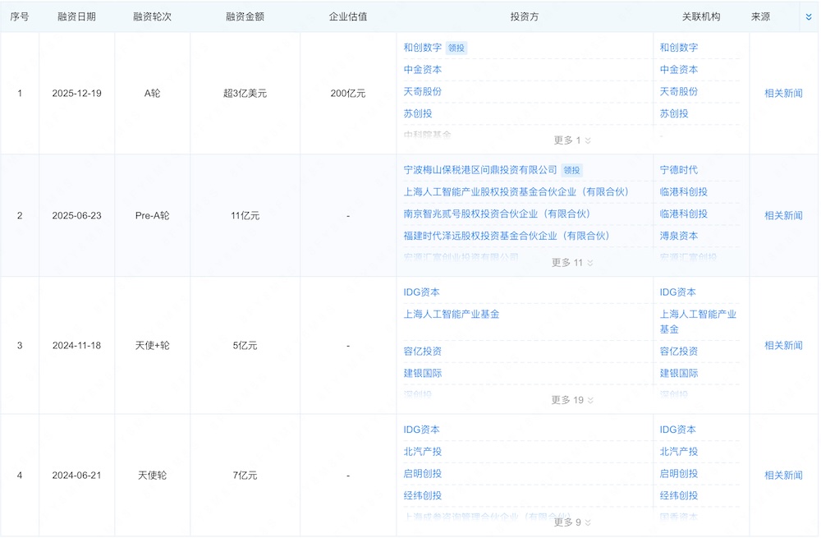Open 经纬创投 in 关联机构 column

pyautogui.click(x=679, y=495)
